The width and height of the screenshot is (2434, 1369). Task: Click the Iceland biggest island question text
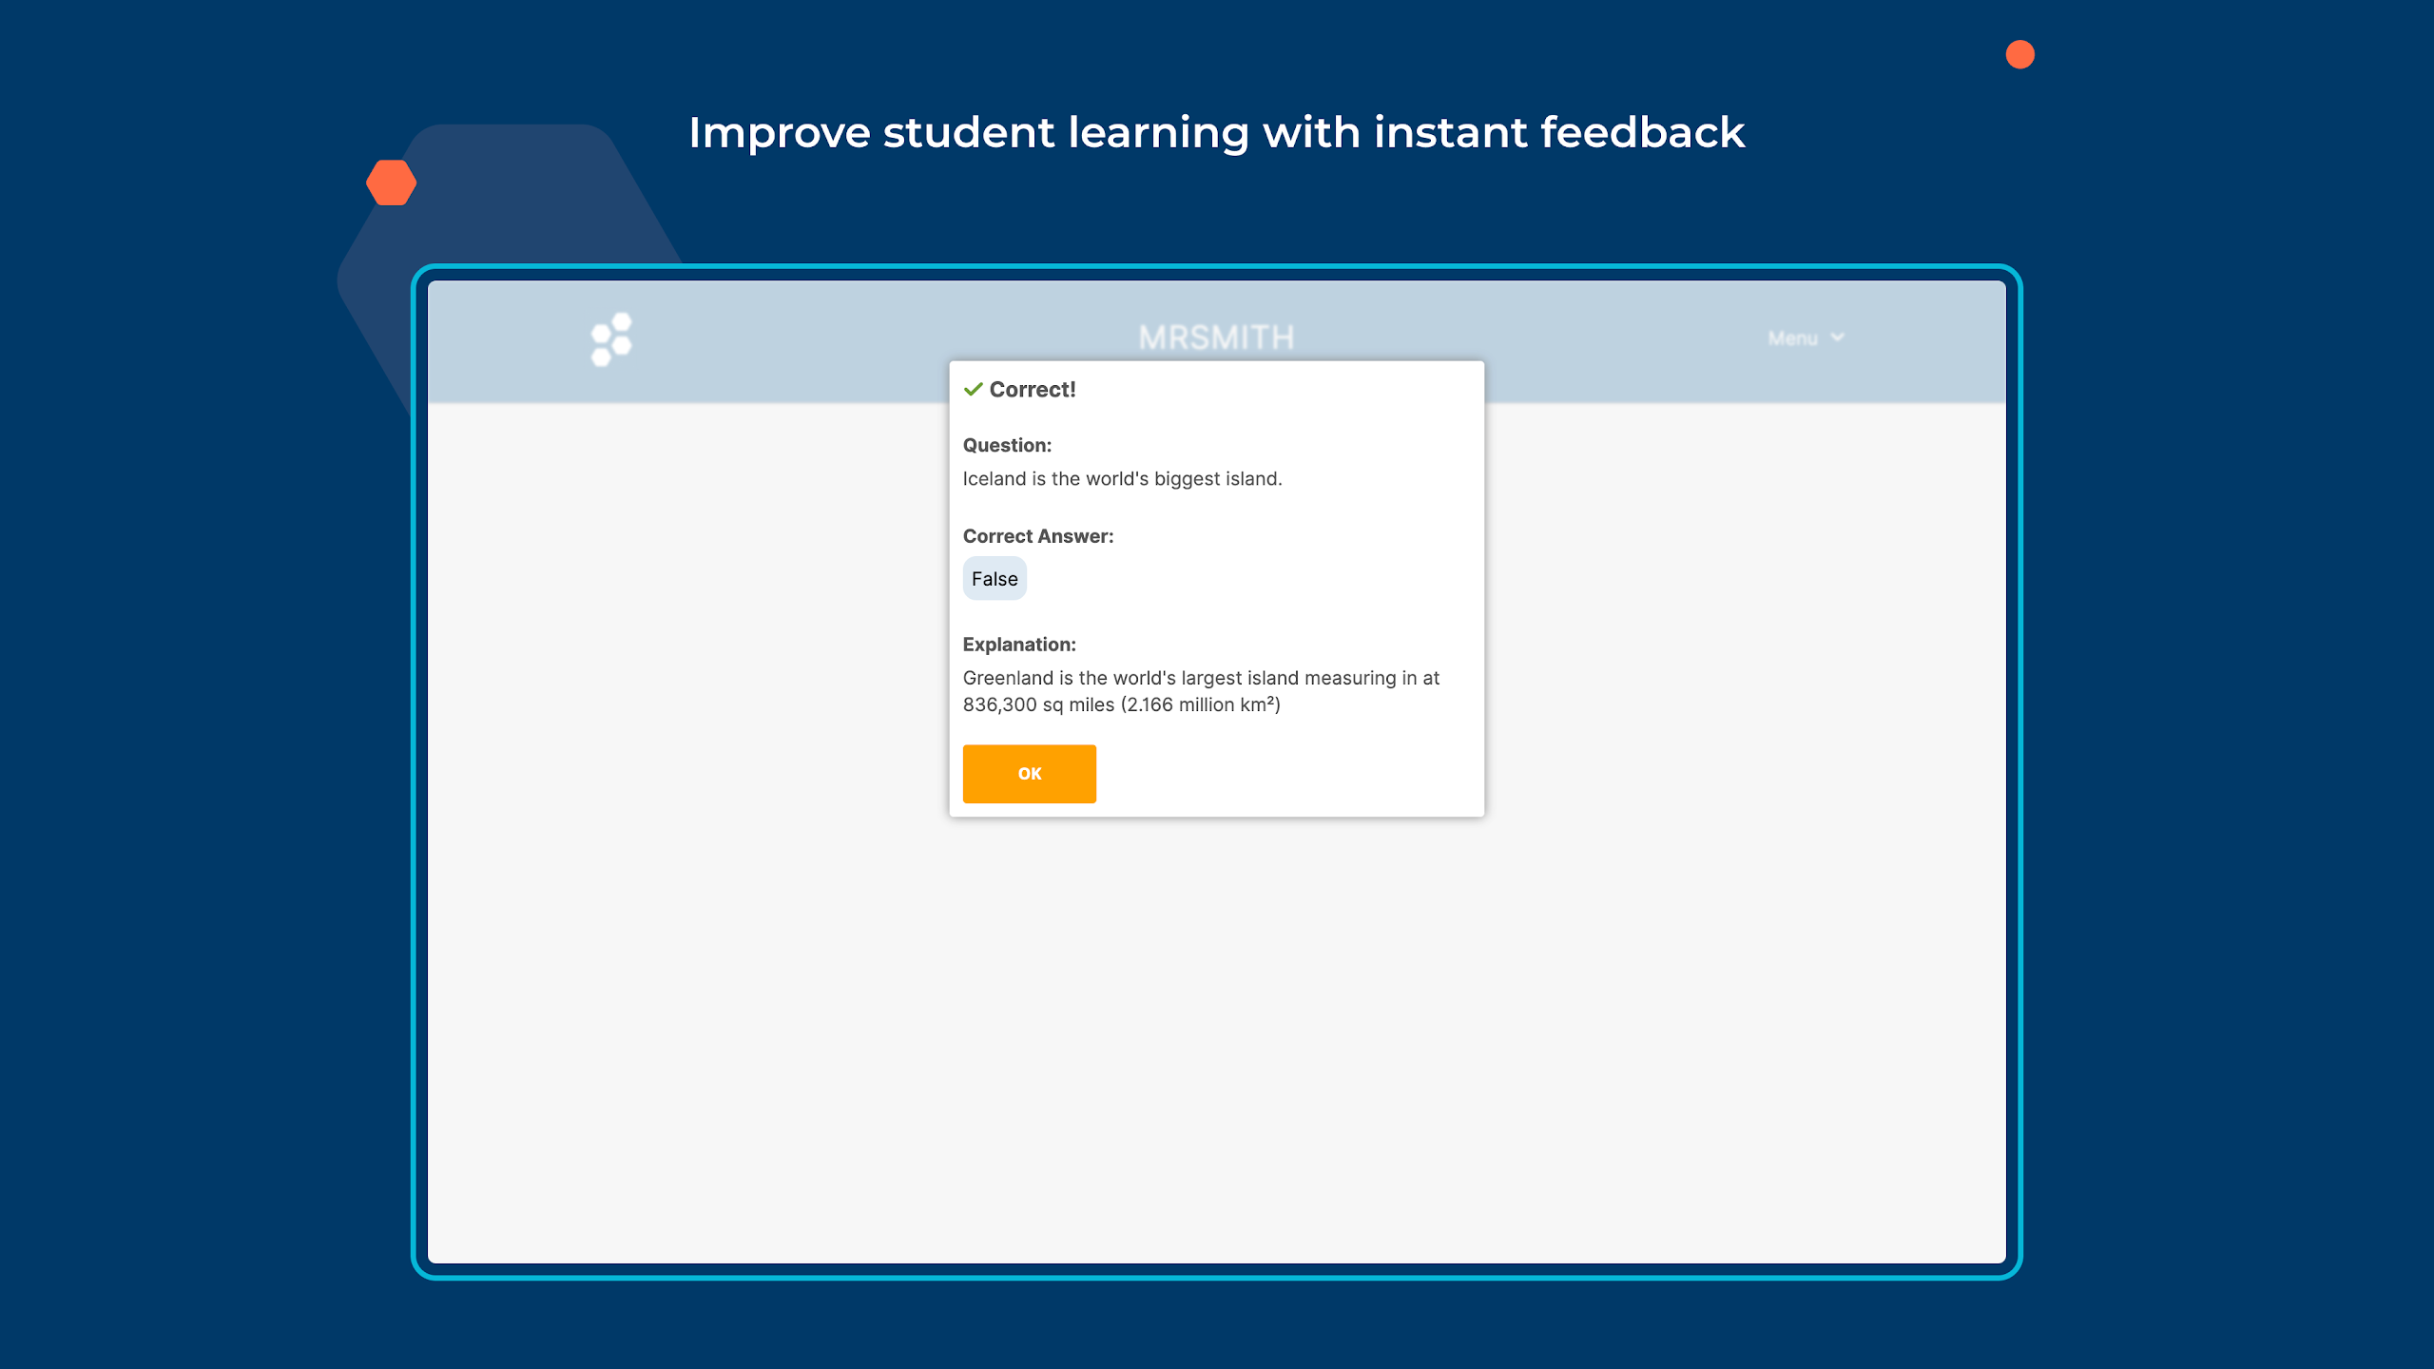[x=1122, y=478]
